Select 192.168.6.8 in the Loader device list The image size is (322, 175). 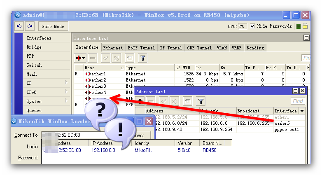(x=103, y=150)
